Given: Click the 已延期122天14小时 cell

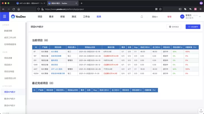Looking at the screenshot, I should click(111, 65).
